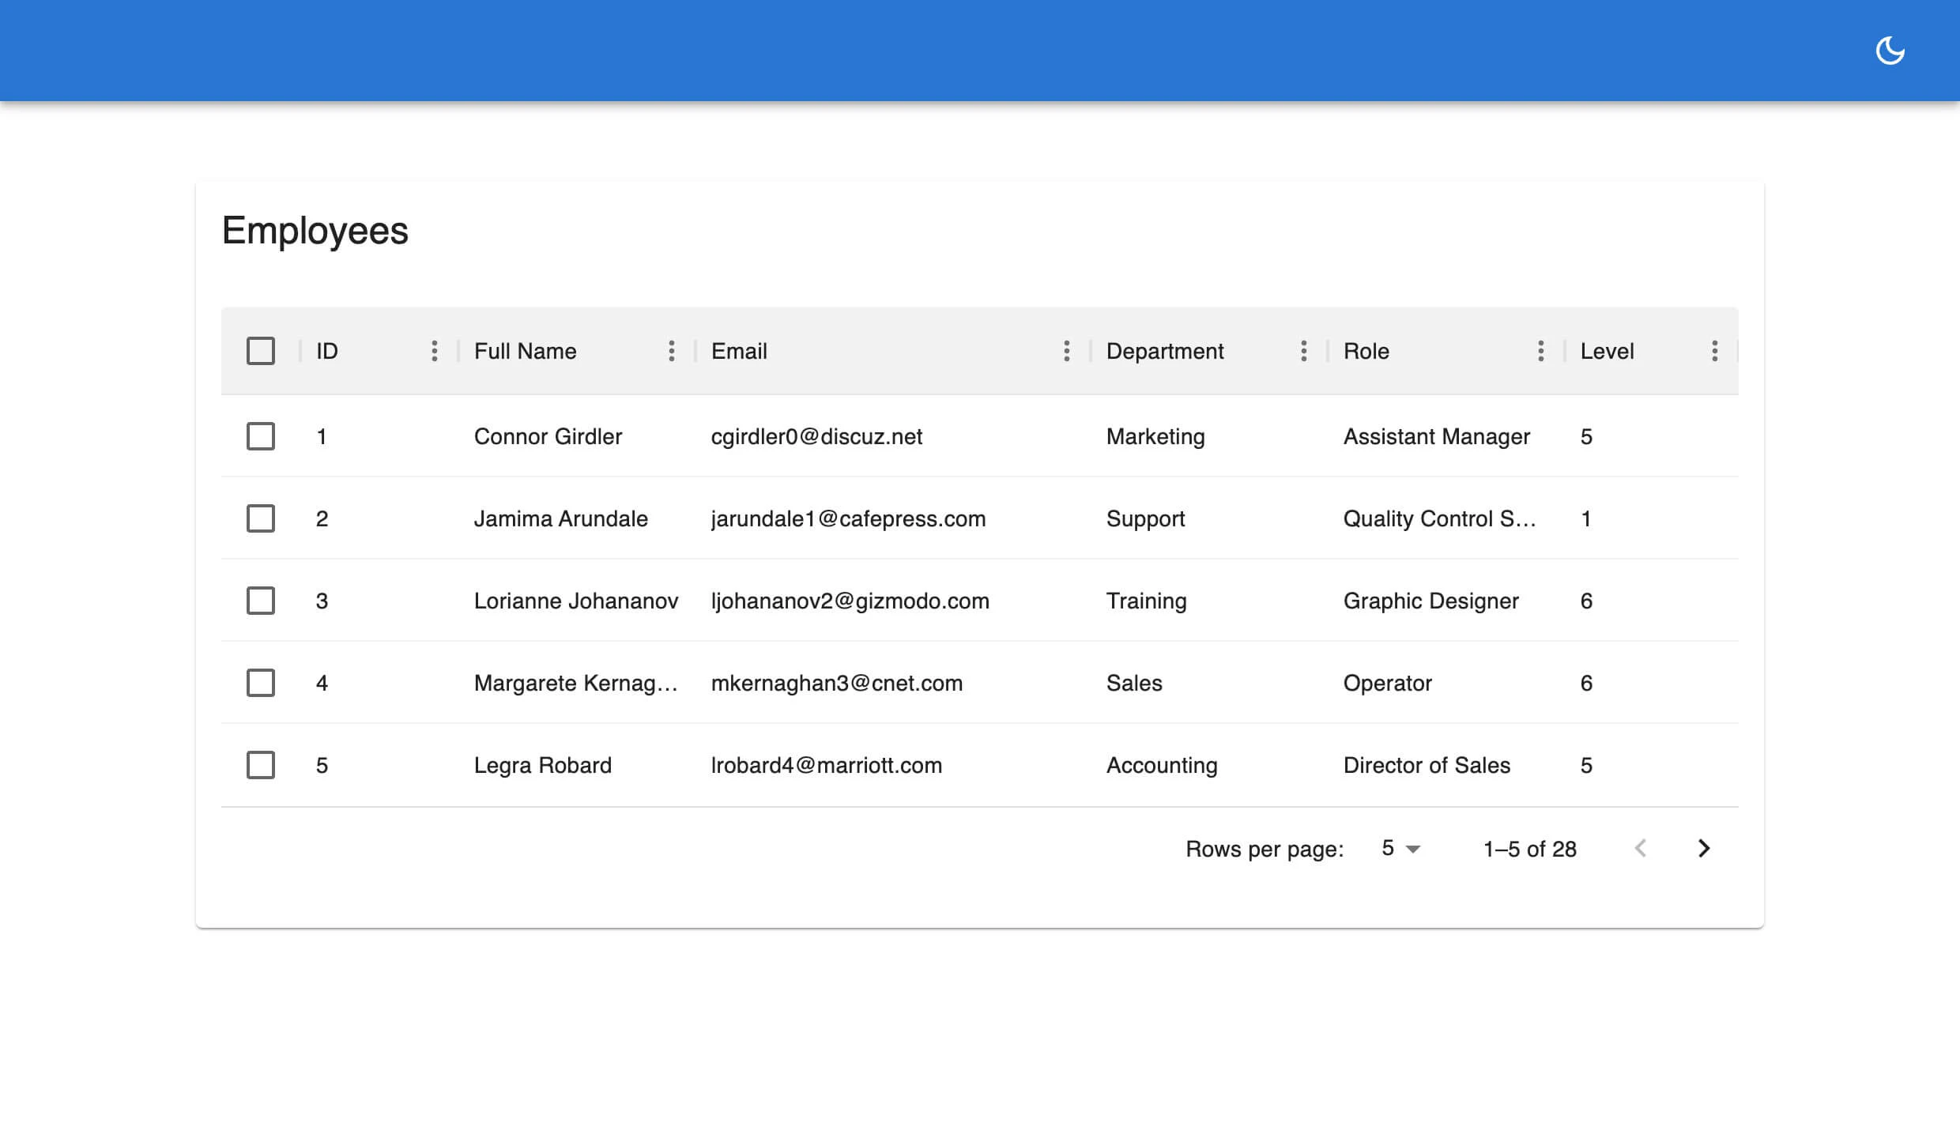The width and height of the screenshot is (1960, 1138).
Task: Open the Email column menu
Action: (x=1067, y=350)
